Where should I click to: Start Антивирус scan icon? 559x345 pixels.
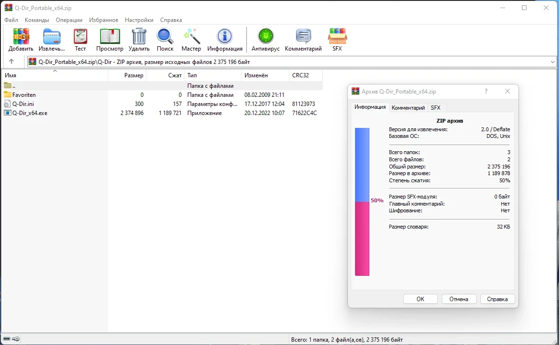click(265, 36)
